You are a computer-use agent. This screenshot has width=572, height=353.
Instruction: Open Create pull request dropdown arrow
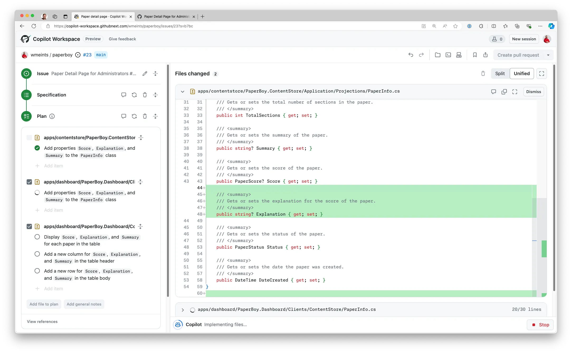[x=548, y=55]
